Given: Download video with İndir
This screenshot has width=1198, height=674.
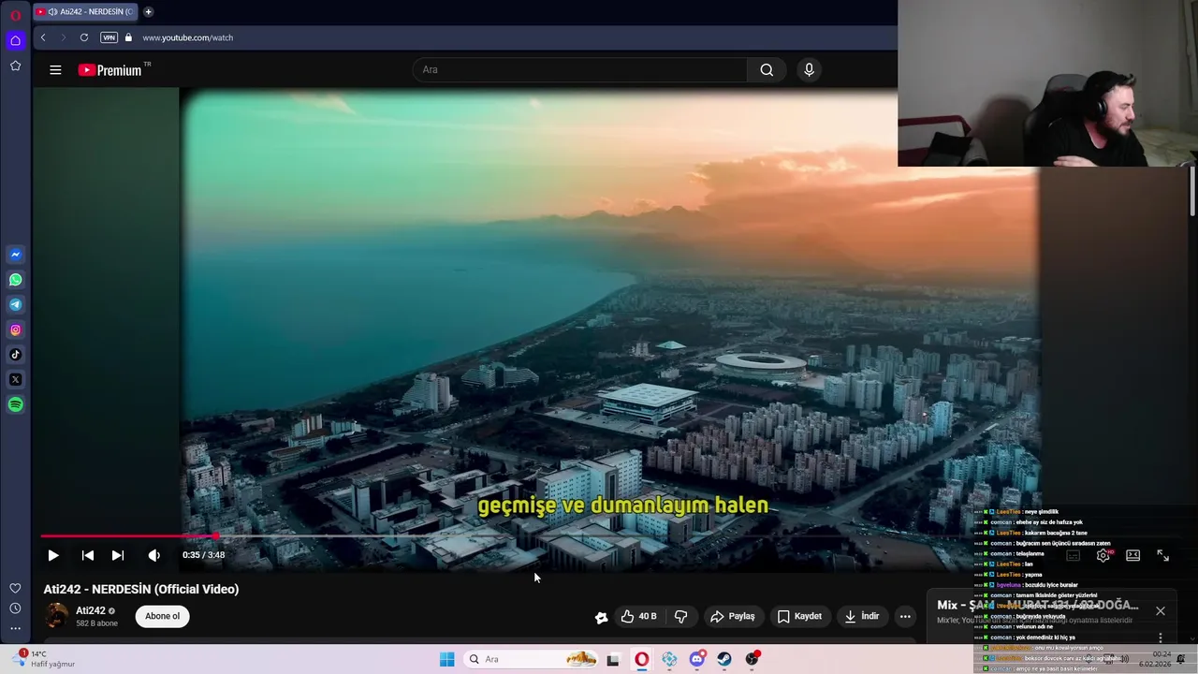Looking at the screenshot, I should 862,616.
